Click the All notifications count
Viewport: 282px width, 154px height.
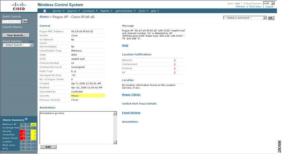pyautogui.click(x=175, y=73)
